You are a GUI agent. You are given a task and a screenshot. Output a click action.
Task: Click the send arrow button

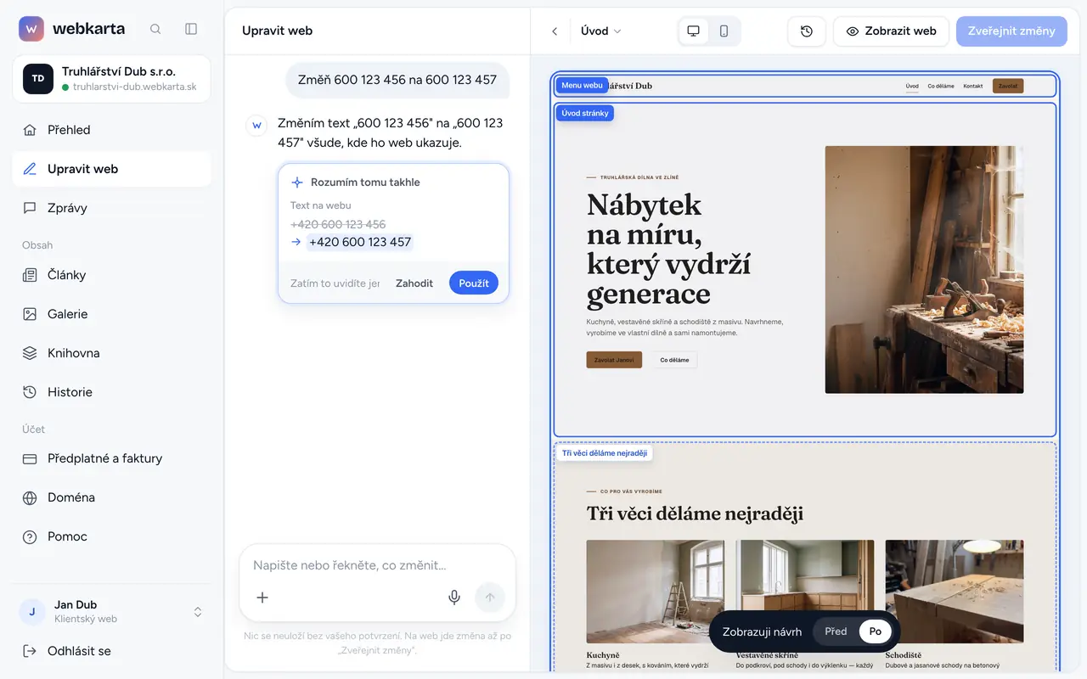489,598
